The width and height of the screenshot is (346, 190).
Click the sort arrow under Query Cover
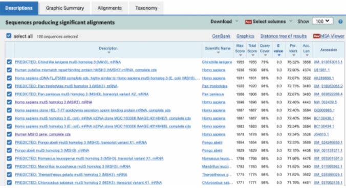(265, 55)
